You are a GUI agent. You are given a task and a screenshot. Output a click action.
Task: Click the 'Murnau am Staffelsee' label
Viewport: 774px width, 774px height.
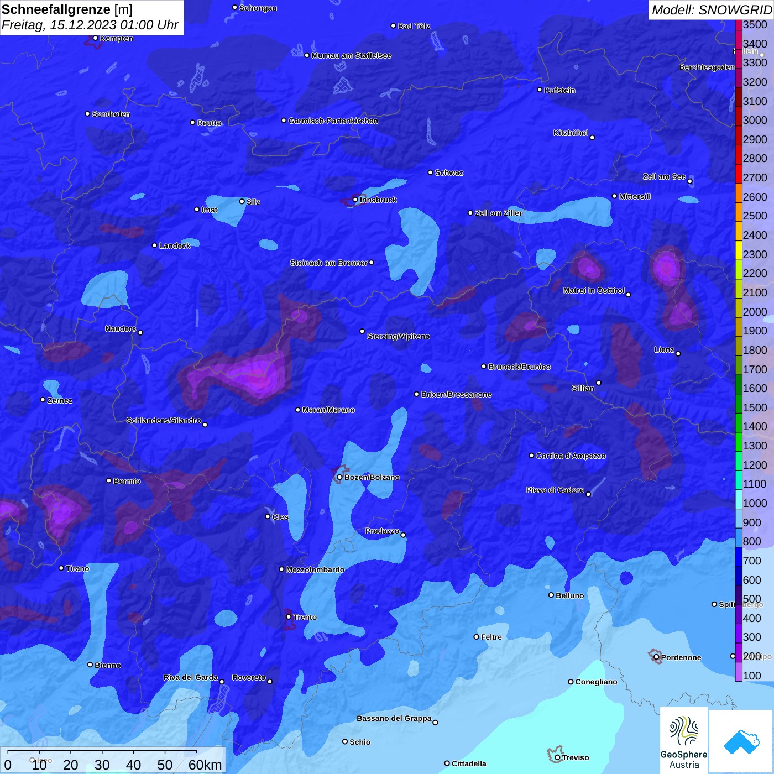tap(351, 55)
